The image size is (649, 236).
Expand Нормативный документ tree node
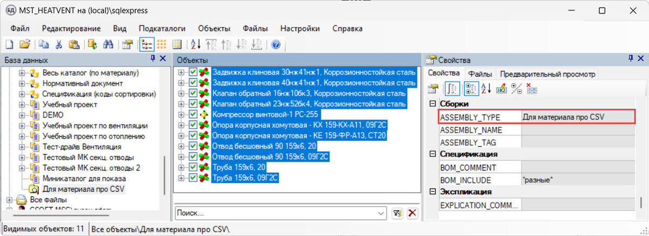click(23, 83)
